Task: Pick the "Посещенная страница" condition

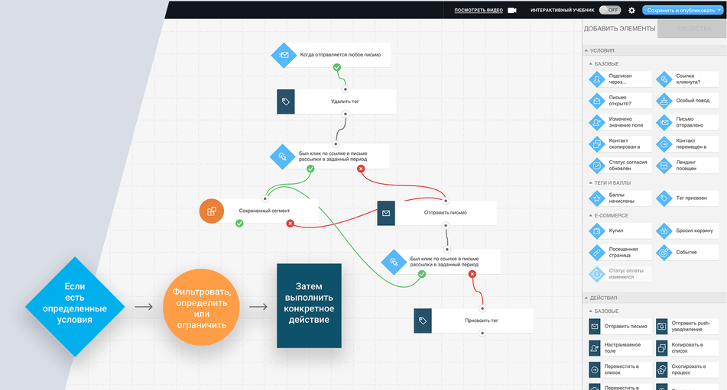Action: pyautogui.click(x=621, y=252)
